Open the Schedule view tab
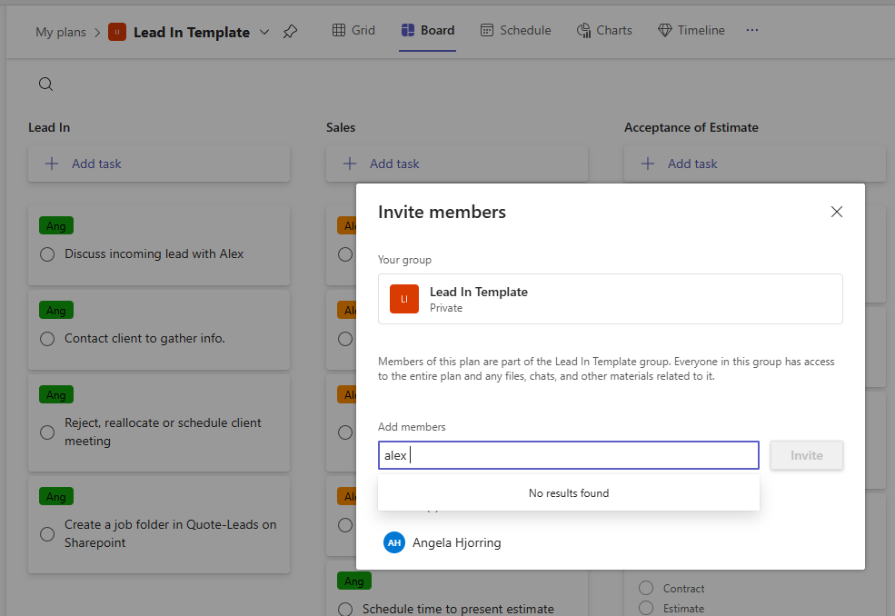The height and width of the screenshot is (616, 895). pyautogui.click(x=515, y=30)
